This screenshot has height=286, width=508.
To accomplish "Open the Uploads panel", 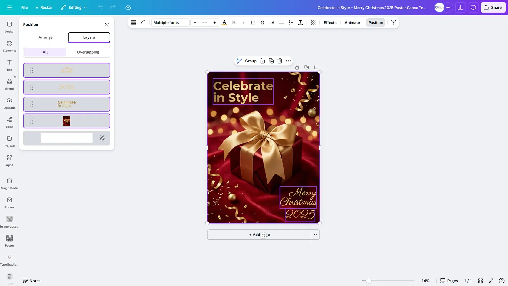I will (9, 103).
